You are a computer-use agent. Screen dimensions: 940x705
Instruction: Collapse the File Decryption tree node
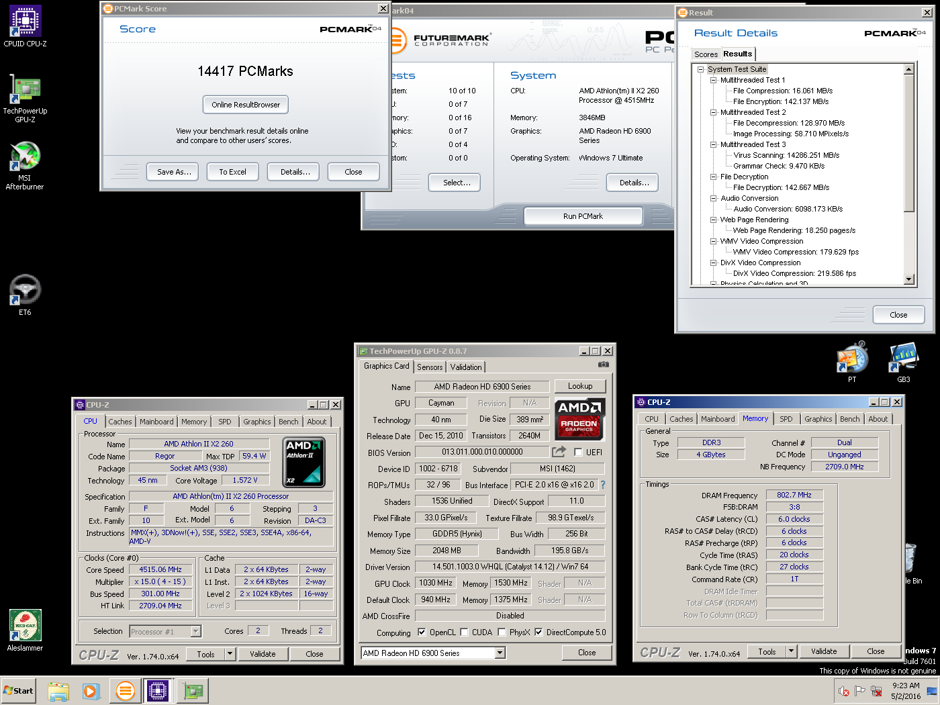click(714, 177)
